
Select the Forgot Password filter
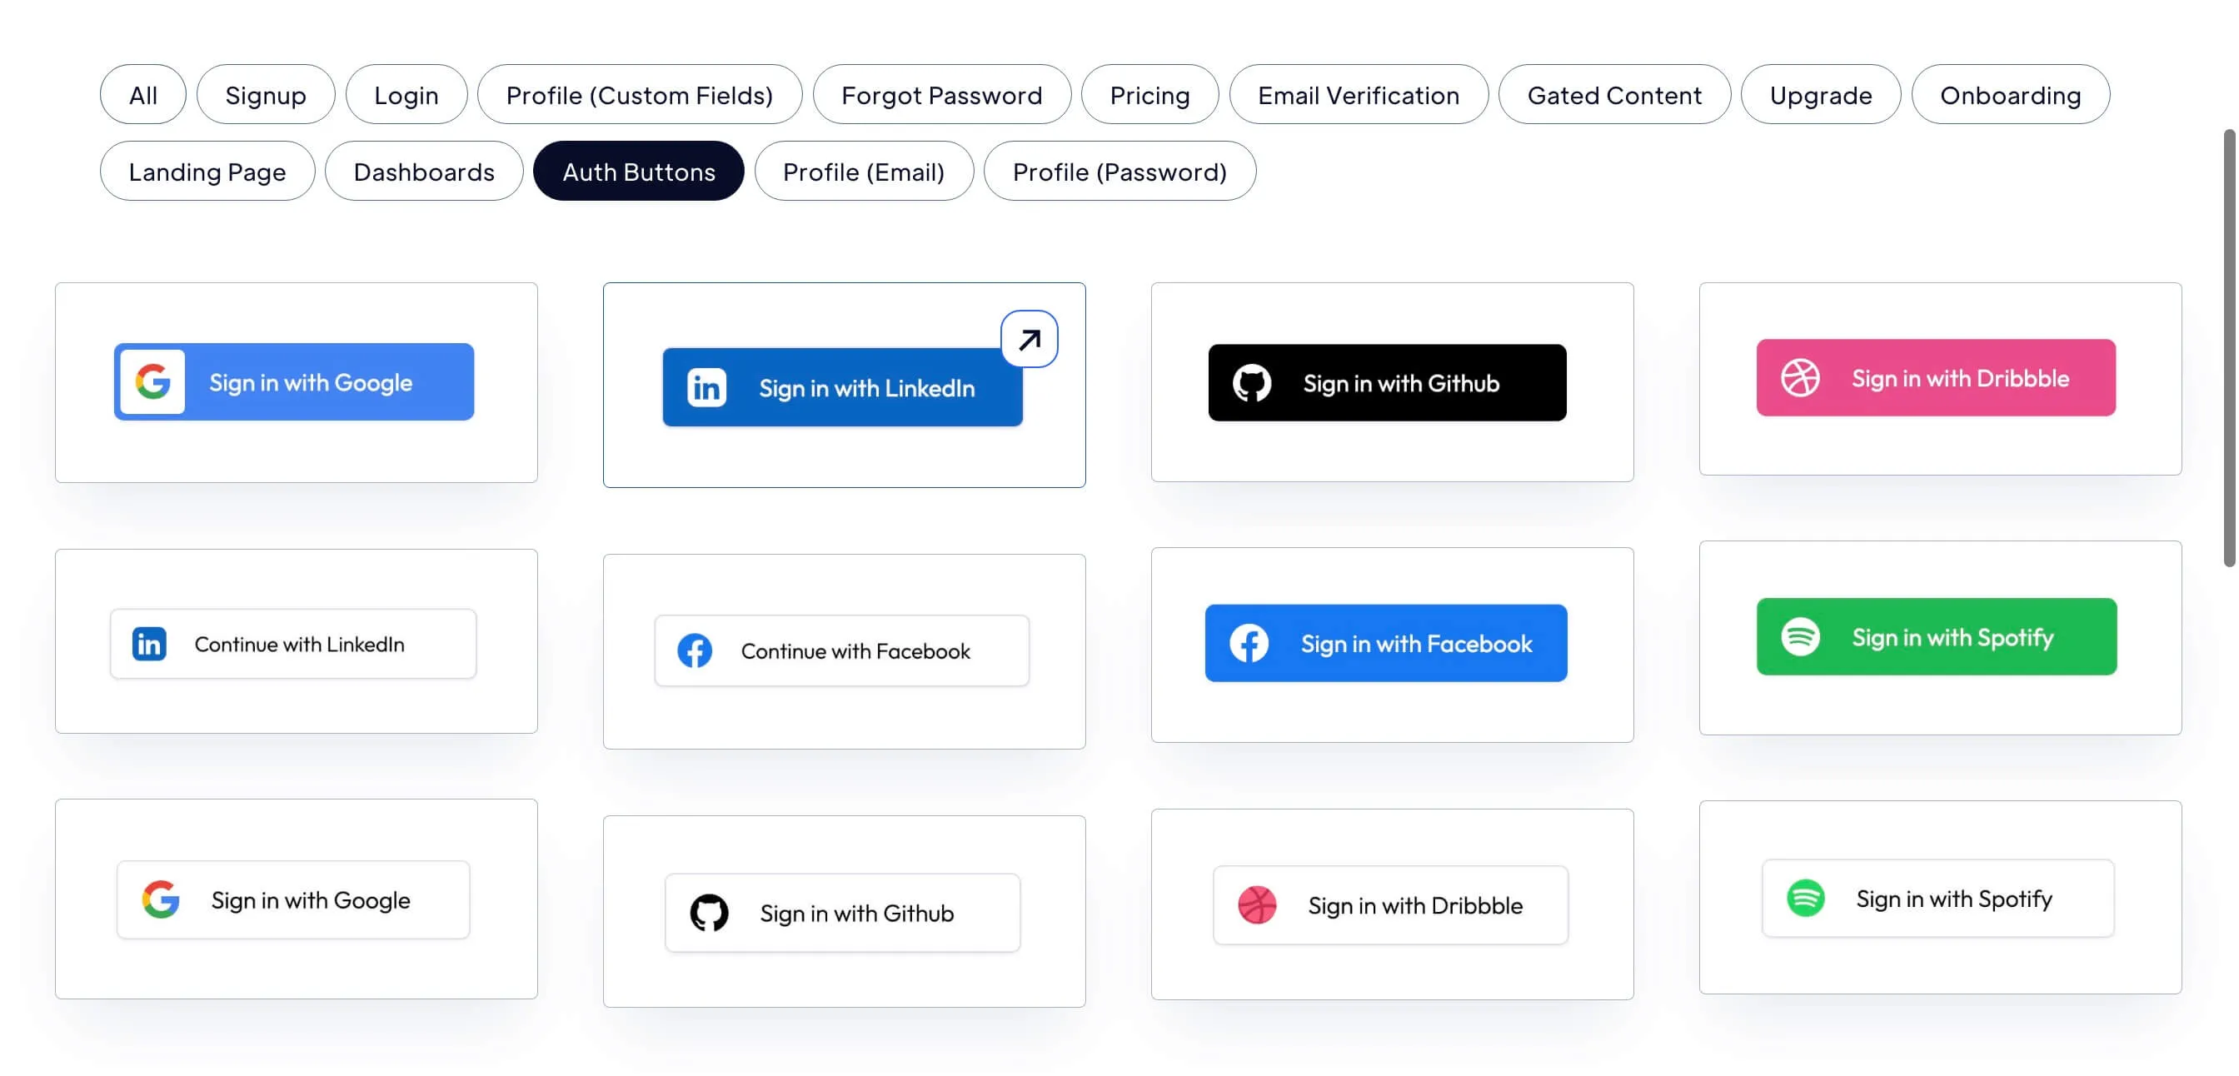(941, 94)
